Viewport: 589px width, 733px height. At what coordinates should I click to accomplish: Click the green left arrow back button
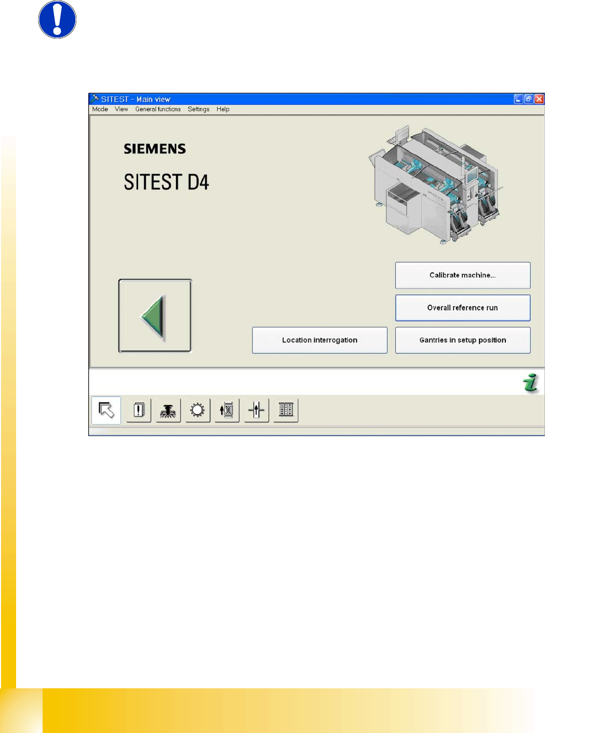tap(155, 316)
